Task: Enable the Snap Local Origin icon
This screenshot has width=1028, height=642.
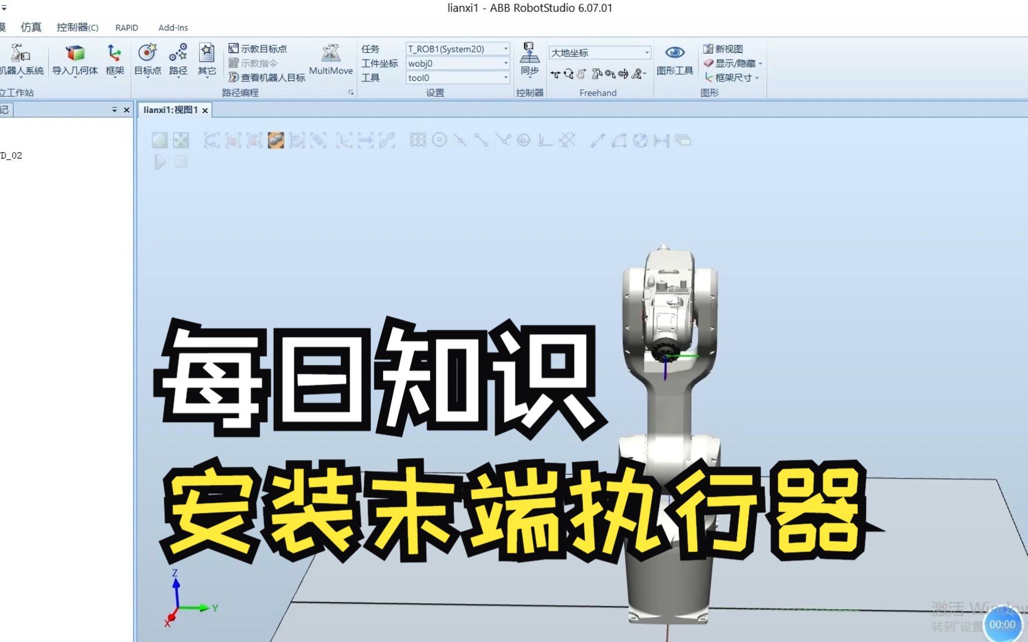Action: pyautogui.click(x=545, y=140)
